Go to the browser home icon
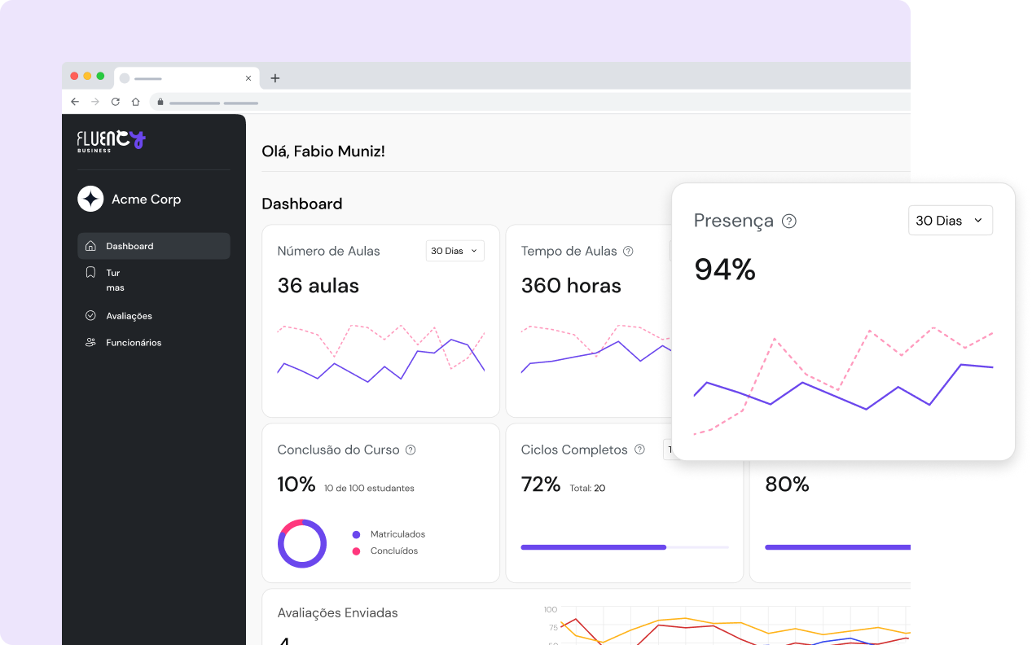The width and height of the screenshot is (1032, 645). point(136,102)
